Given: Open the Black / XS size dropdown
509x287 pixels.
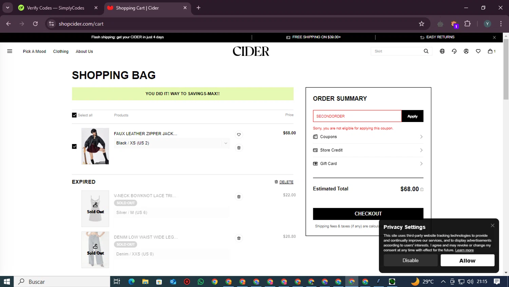Looking at the screenshot, I should pos(172,143).
